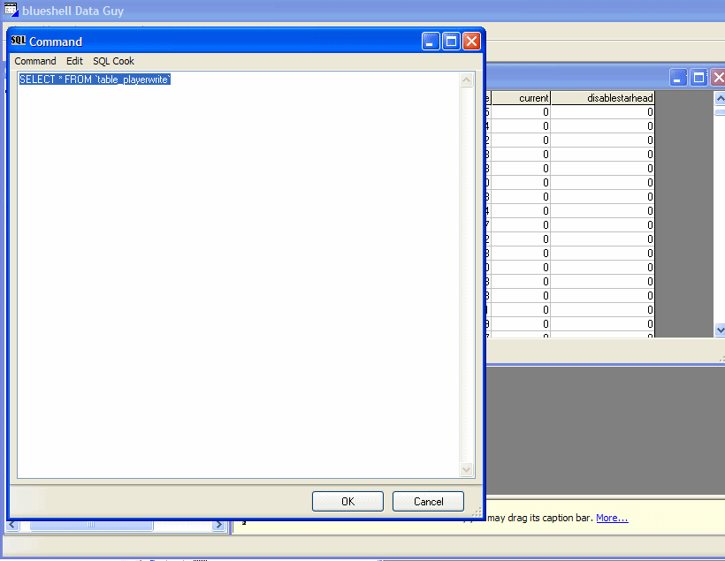Click the blueshell Data Guy app icon

tap(11, 11)
